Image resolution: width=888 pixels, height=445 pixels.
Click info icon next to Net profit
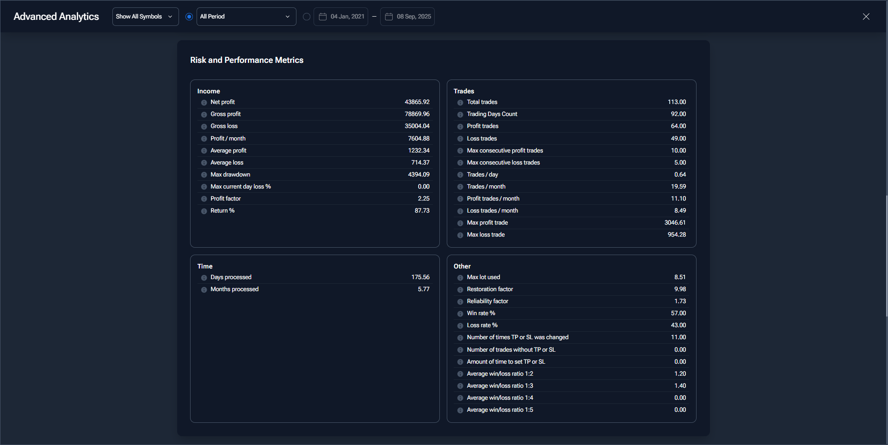pos(204,103)
